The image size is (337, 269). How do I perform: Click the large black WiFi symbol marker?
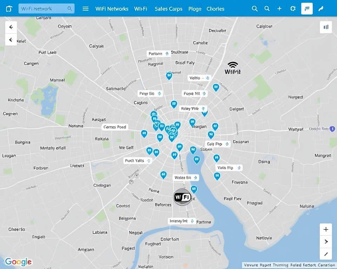click(232, 68)
